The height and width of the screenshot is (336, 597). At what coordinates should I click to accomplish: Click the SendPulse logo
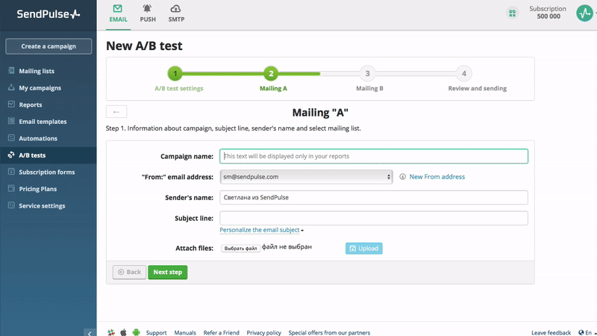49,14
